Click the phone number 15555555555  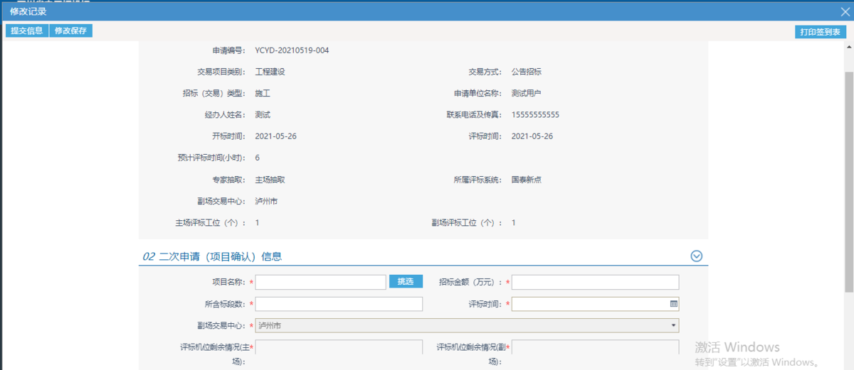(535, 114)
